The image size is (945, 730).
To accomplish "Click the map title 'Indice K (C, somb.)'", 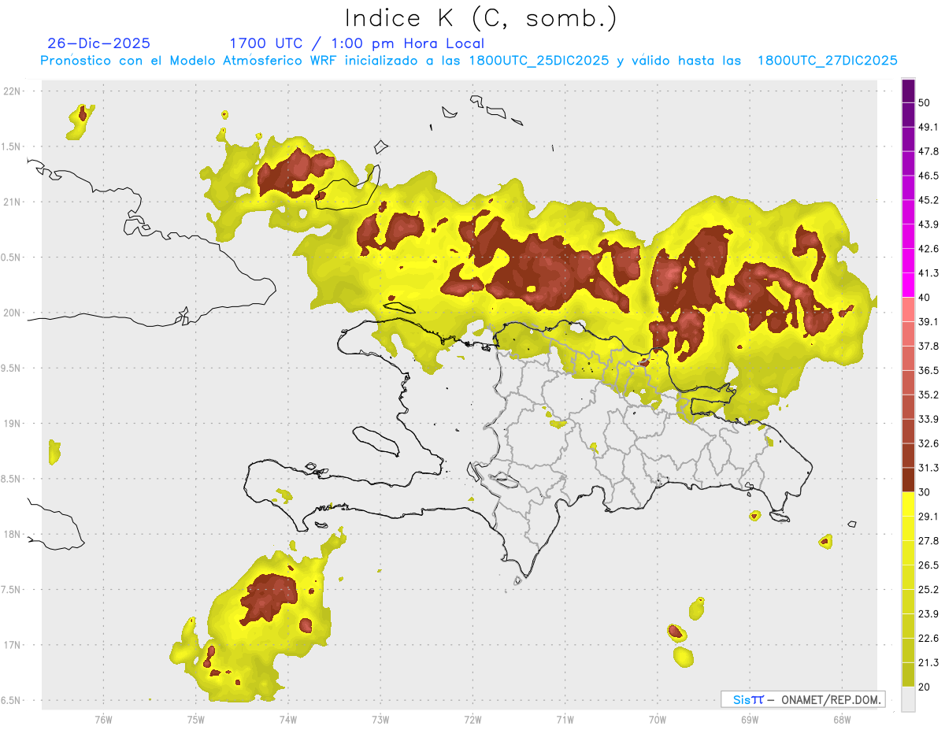I will pyautogui.click(x=481, y=18).
